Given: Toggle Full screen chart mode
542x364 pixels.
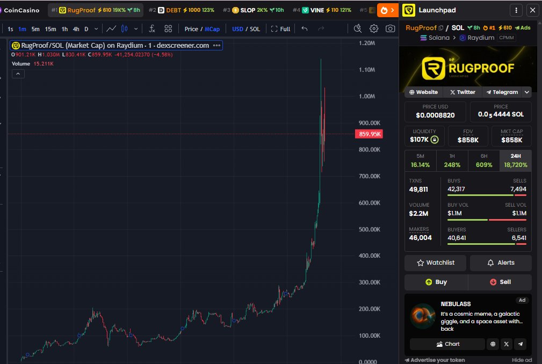Looking at the screenshot, I should click(280, 29).
